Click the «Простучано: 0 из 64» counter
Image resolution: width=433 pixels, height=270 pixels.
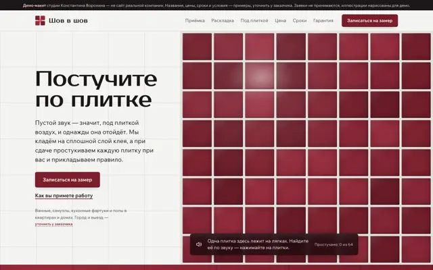(334, 244)
